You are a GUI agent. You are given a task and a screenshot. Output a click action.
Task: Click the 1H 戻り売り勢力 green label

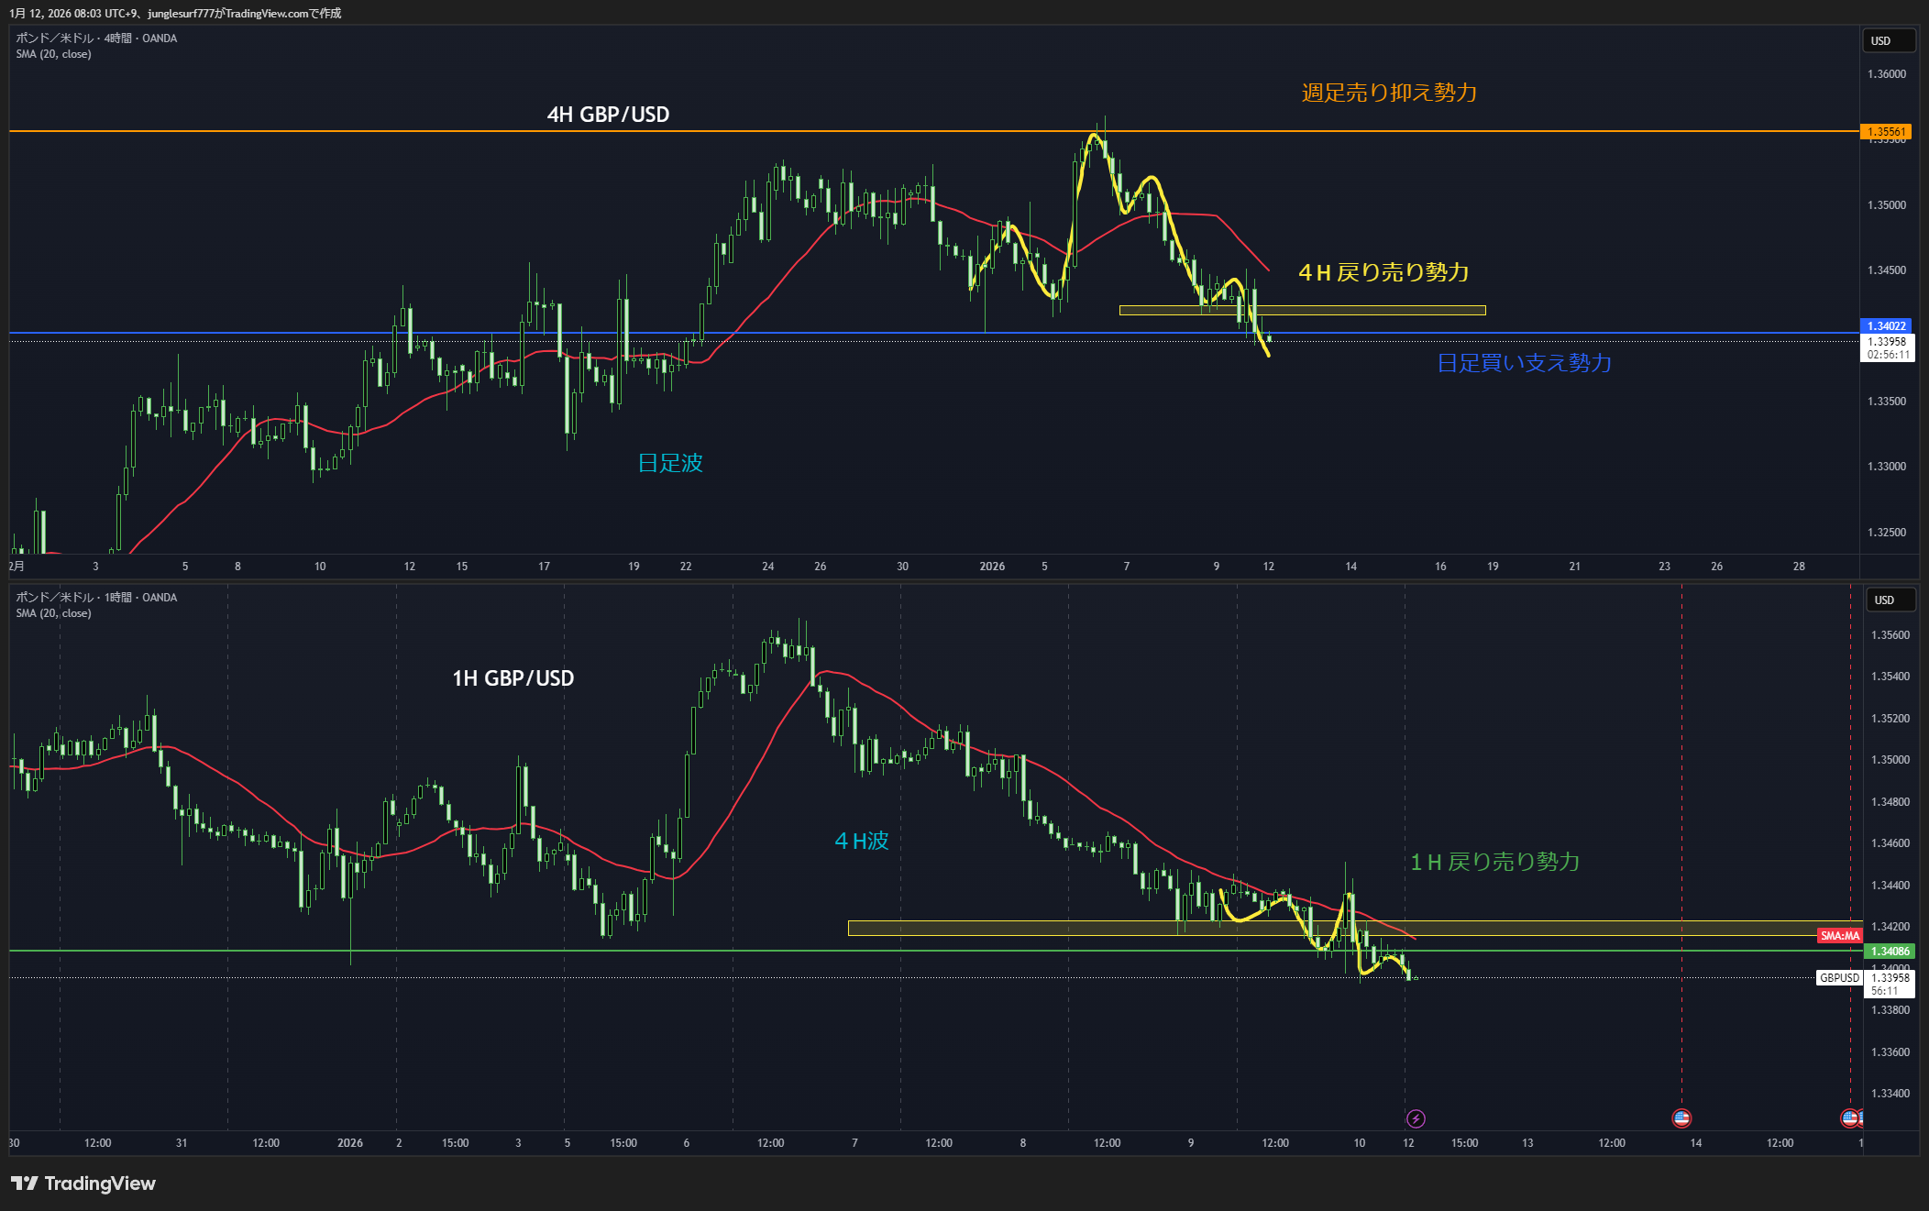pos(1494,862)
